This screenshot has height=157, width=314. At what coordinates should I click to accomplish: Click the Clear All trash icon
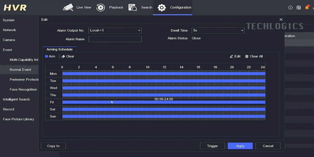tap(247, 56)
